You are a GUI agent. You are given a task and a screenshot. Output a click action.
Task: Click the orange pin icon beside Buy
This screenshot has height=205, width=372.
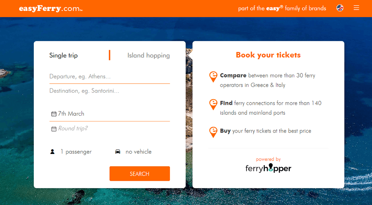[213, 132]
